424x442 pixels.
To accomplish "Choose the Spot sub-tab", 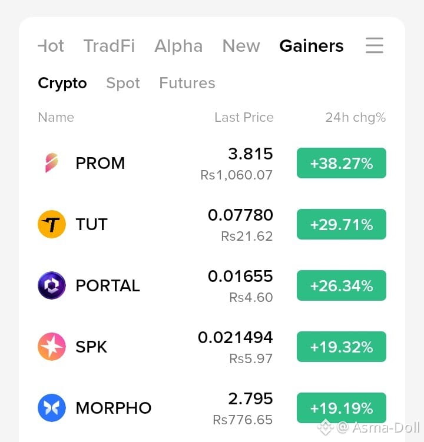I will tap(123, 84).
